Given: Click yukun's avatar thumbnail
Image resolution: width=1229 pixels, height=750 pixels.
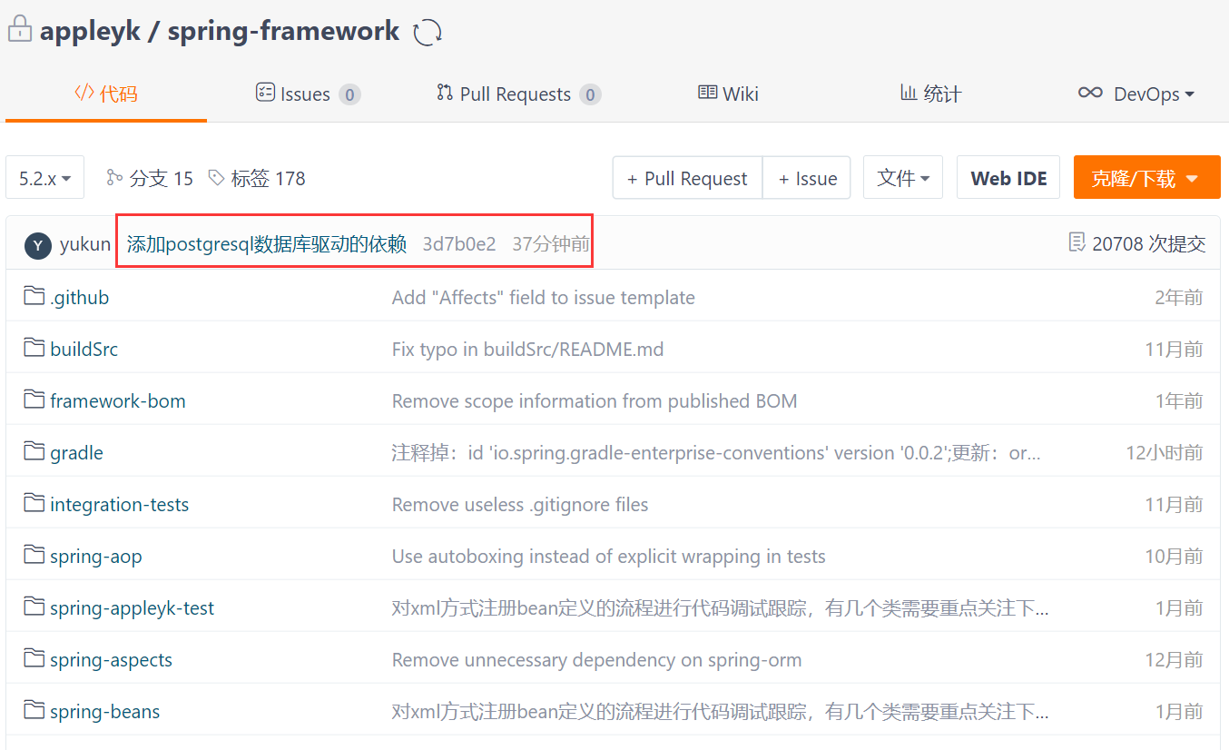Looking at the screenshot, I should point(37,242).
